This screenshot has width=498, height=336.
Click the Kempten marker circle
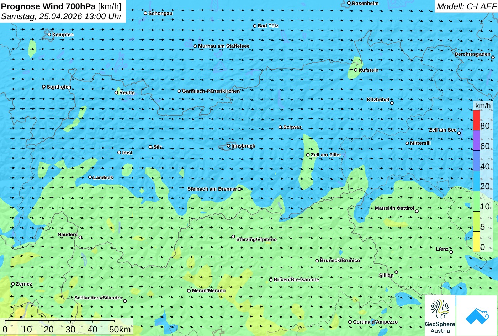pyautogui.click(x=49, y=34)
